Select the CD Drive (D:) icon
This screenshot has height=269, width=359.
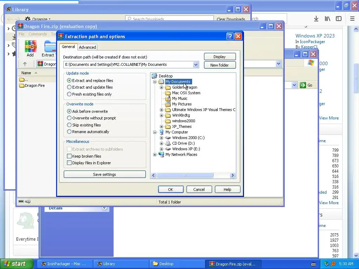(168, 143)
